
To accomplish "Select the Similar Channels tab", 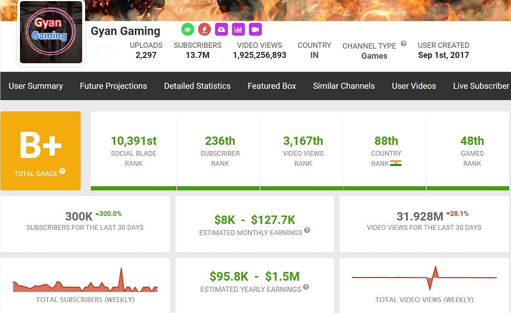I will (344, 86).
